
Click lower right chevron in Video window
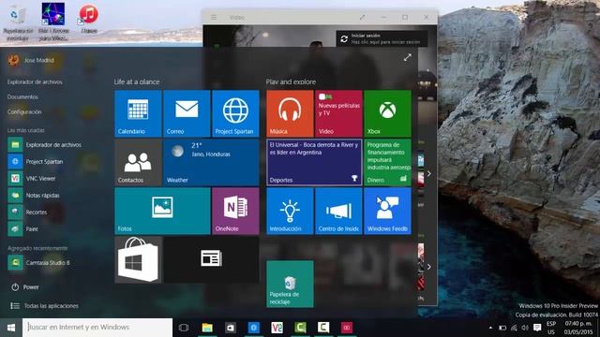click(429, 267)
